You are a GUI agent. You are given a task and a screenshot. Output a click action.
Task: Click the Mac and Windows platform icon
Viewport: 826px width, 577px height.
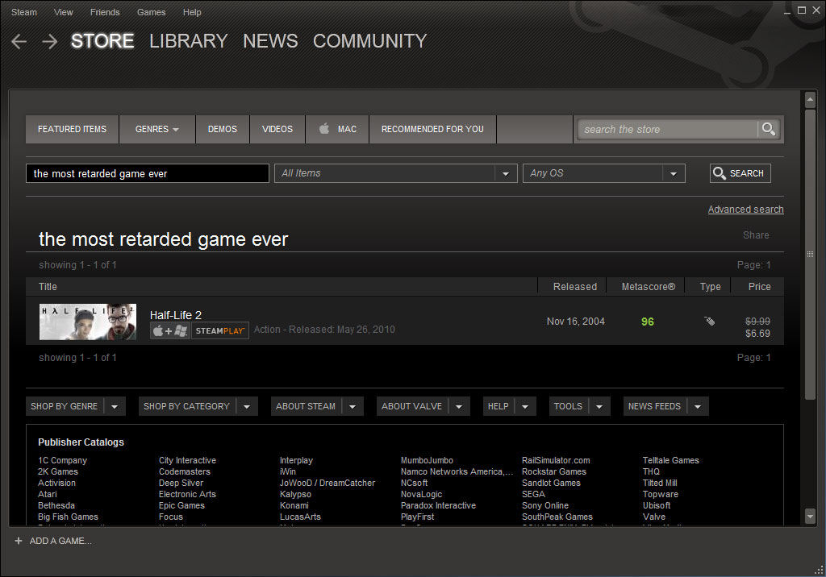pyautogui.click(x=169, y=330)
